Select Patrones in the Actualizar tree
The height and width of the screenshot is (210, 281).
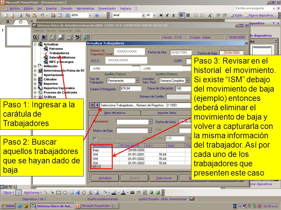[56, 49]
